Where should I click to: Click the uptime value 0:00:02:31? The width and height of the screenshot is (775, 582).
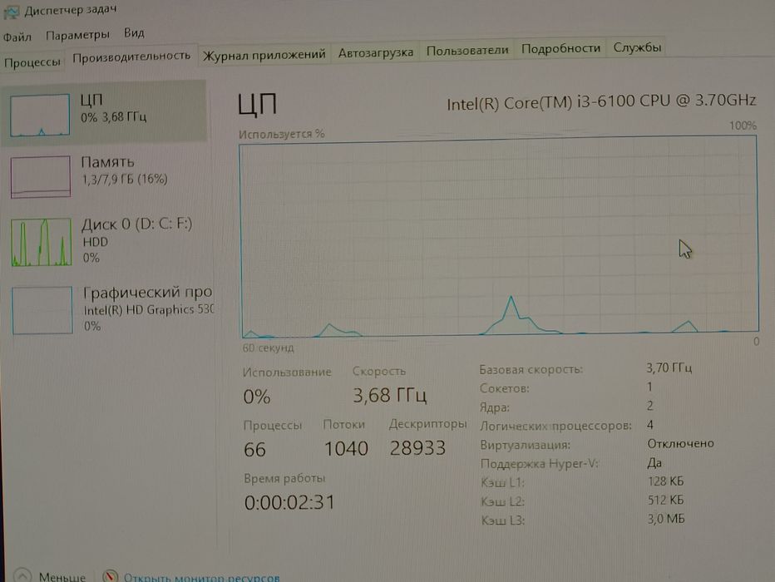pos(289,502)
